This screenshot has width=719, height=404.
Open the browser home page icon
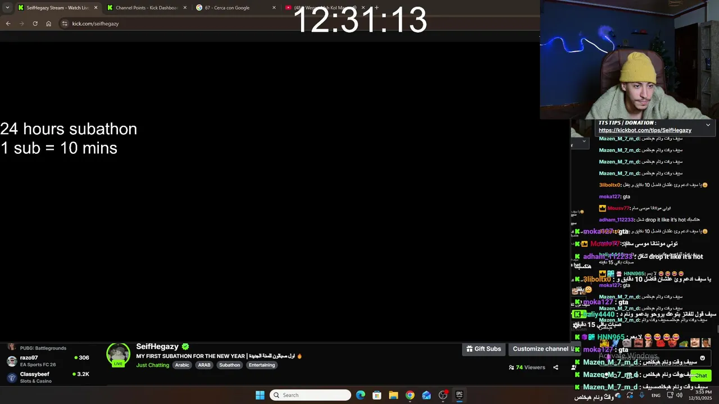click(48, 24)
